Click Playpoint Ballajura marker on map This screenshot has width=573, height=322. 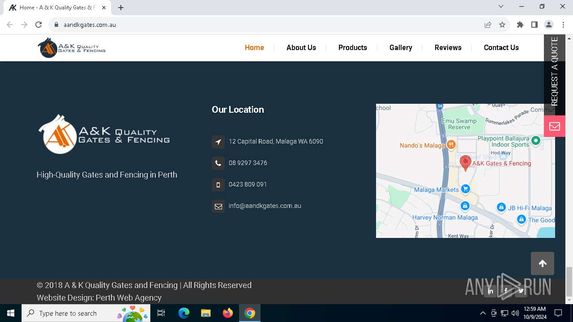536,141
